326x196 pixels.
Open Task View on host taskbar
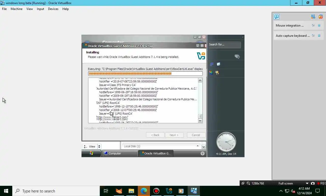(106, 191)
